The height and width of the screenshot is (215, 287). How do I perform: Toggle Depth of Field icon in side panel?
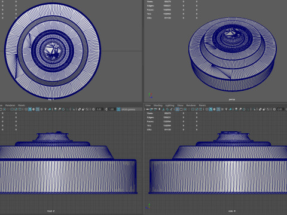click(x=248, y=109)
